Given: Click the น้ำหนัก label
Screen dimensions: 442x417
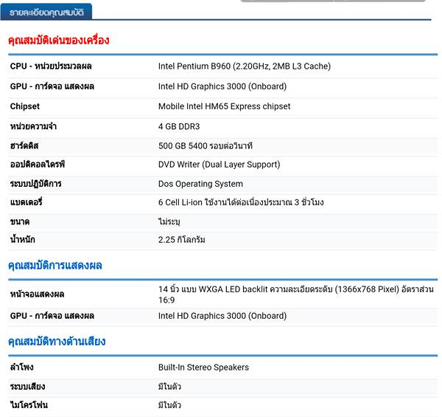Looking at the screenshot, I should pyautogui.click(x=23, y=240).
